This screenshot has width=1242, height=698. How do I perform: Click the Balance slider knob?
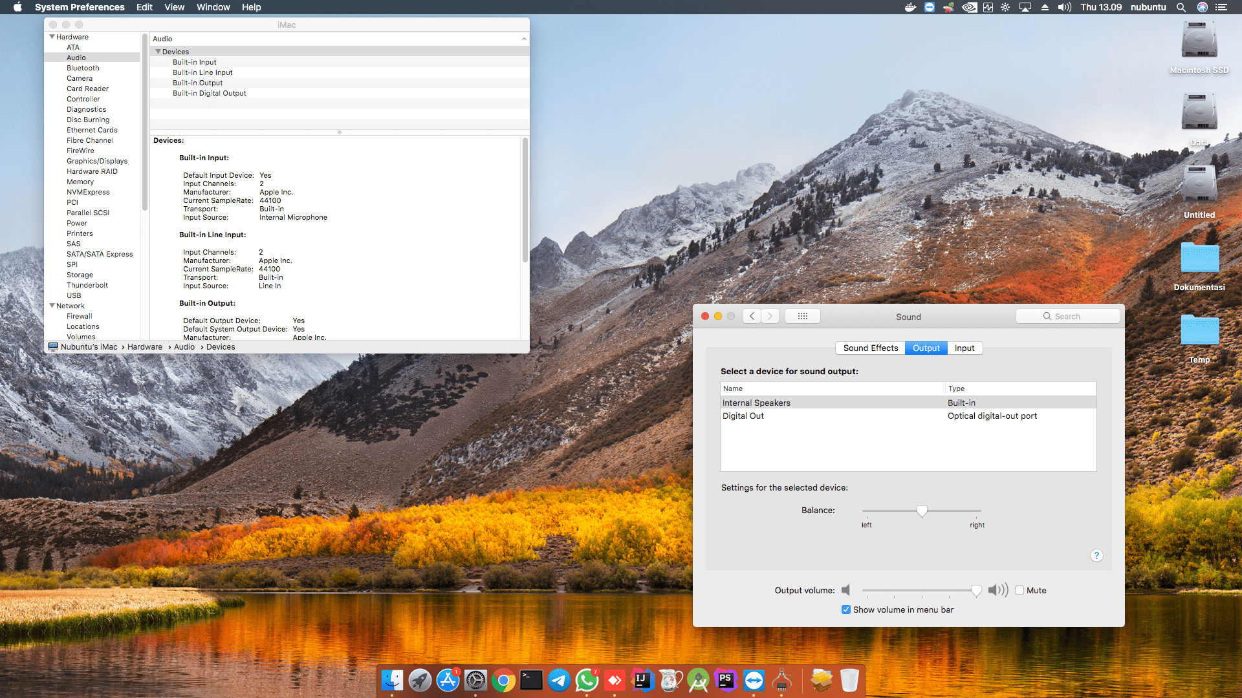(x=922, y=511)
